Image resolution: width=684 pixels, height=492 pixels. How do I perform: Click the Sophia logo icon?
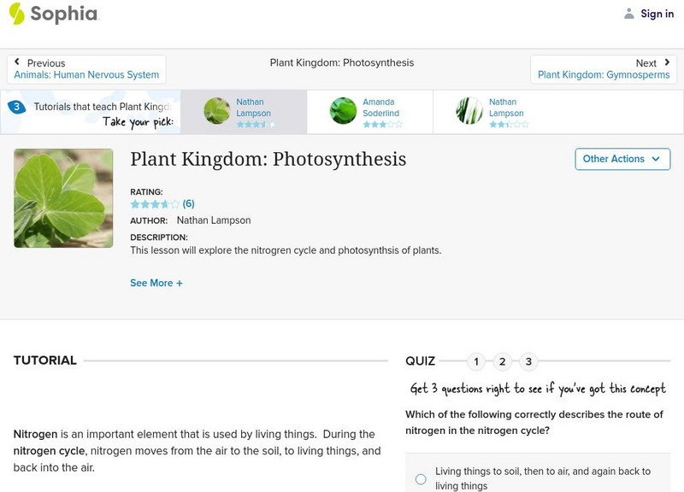pyautogui.click(x=16, y=14)
